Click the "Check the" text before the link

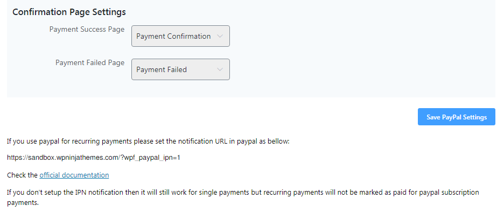click(22, 175)
